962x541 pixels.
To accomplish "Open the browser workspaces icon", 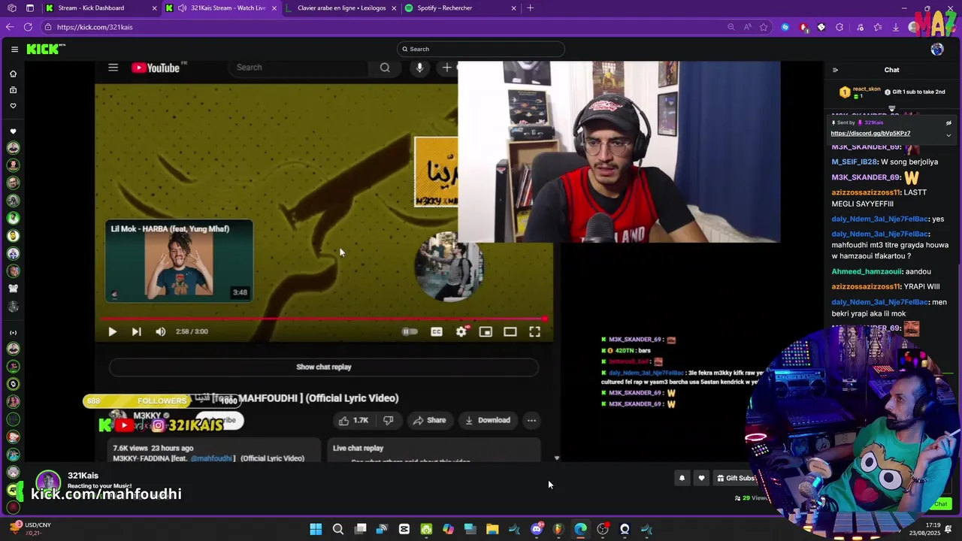I will click(11, 8).
